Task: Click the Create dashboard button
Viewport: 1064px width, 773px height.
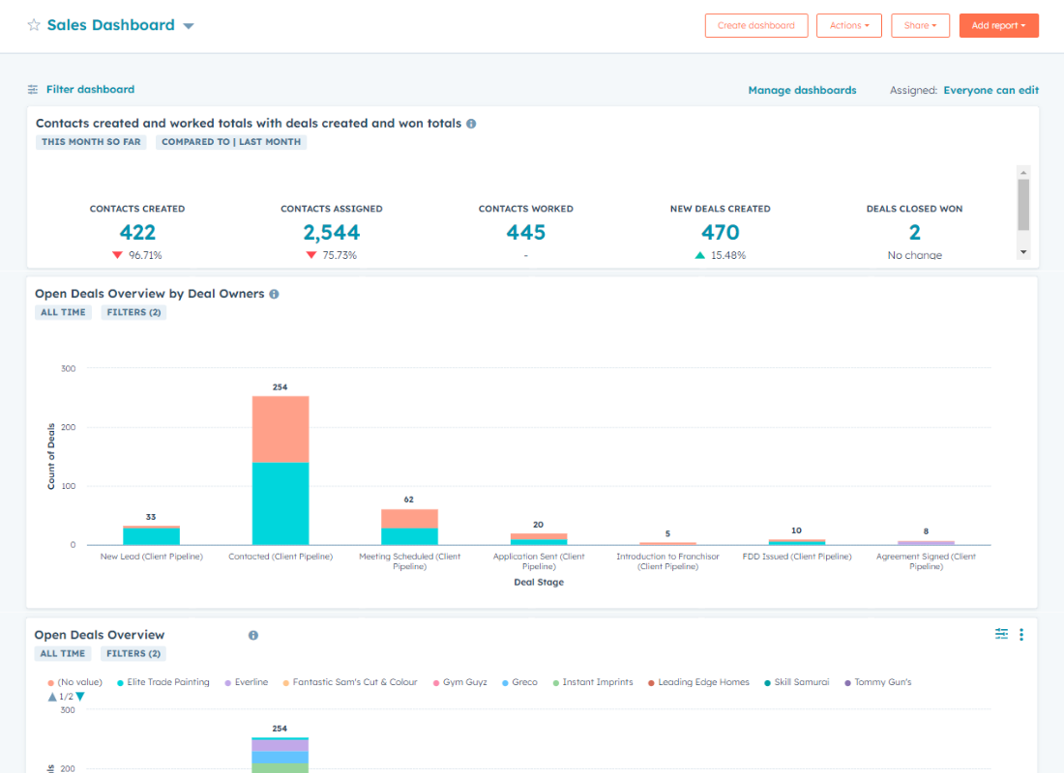Action: (756, 25)
